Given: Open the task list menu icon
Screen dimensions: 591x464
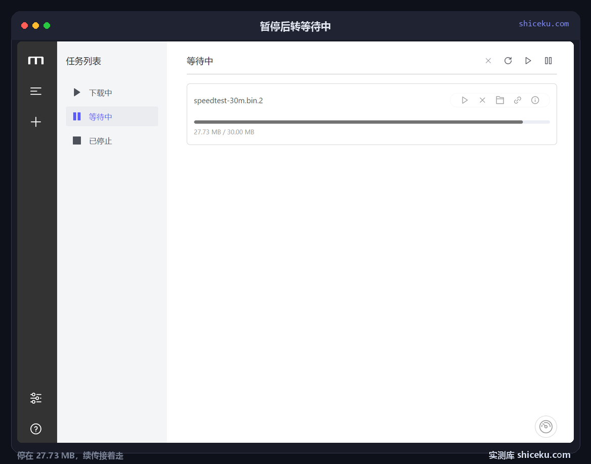Looking at the screenshot, I should [x=36, y=91].
